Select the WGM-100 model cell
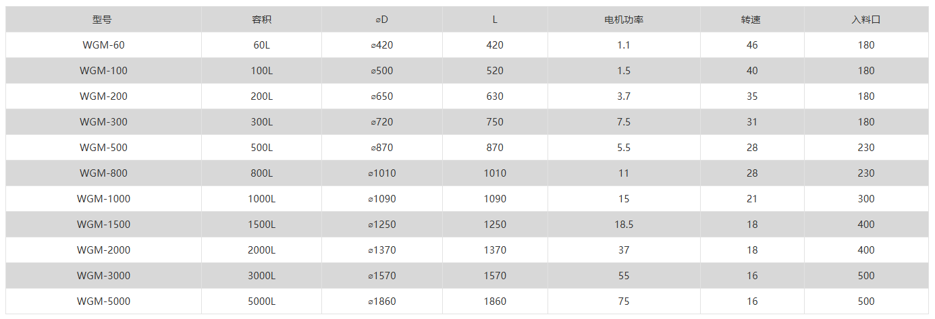Screen dimensions: 935x319 103,71
